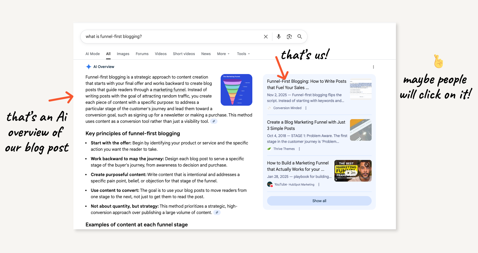This screenshot has height=253, width=478.
Task: Expand the More search filters dropdown
Action: pos(223,54)
